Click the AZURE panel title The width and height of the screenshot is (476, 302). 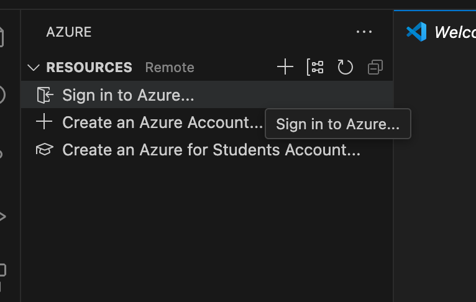(68, 32)
